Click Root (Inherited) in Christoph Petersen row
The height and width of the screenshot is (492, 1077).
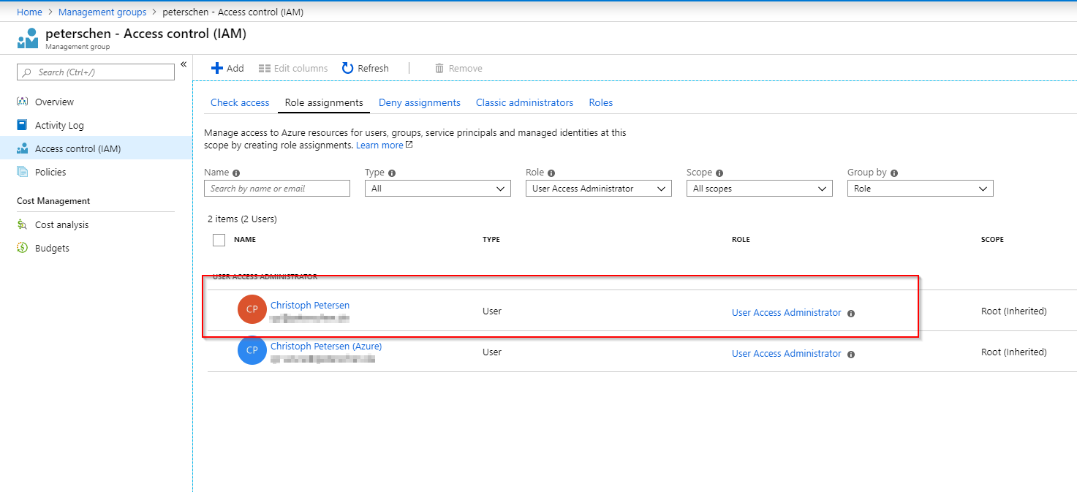click(x=1014, y=311)
